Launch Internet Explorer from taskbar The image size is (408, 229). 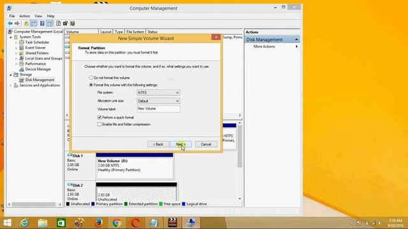click(x=25, y=223)
